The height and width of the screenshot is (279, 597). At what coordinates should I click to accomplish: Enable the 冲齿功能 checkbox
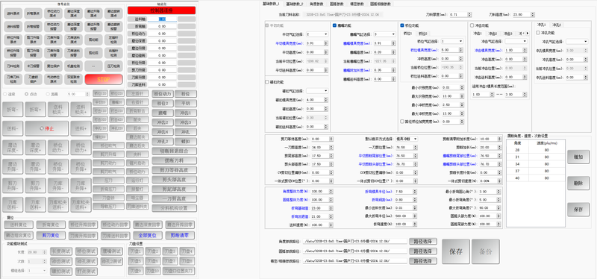(472, 25)
